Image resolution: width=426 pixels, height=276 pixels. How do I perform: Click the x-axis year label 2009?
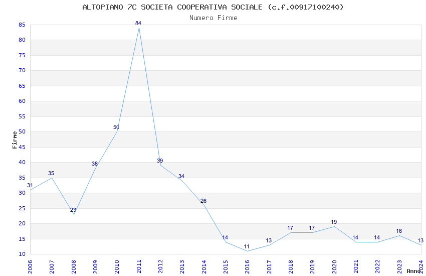coord(95,267)
